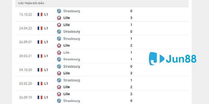Open the Strasbourg team link for 26.09.21
The image size is (209, 104).
point(72,39)
